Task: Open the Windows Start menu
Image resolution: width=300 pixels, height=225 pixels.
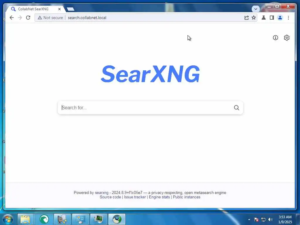Action: [8, 219]
